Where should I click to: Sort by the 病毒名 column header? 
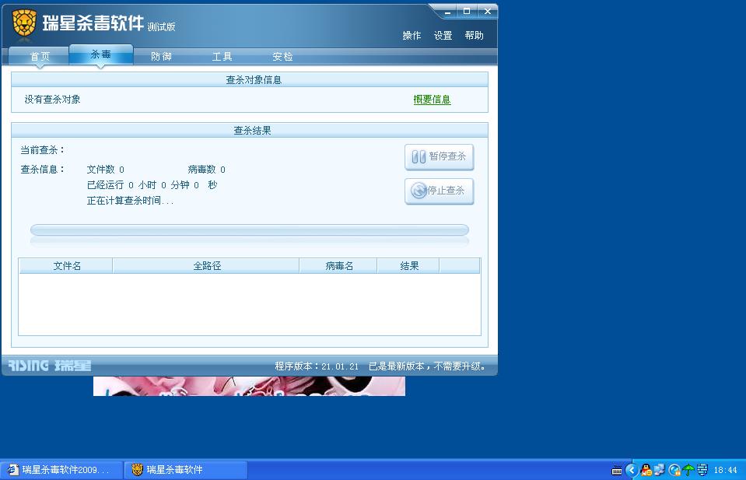click(x=338, y=266)
